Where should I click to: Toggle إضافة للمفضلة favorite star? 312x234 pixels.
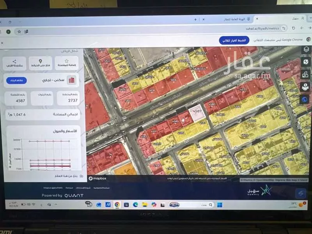66,60
